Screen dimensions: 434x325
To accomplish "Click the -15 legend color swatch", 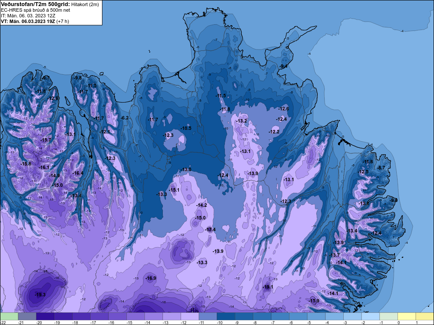I will click(135, 316).
